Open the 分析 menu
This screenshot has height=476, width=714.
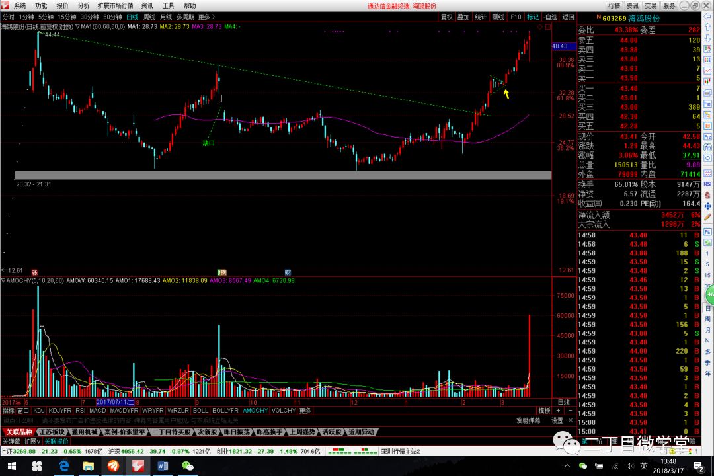coord(84,5)
